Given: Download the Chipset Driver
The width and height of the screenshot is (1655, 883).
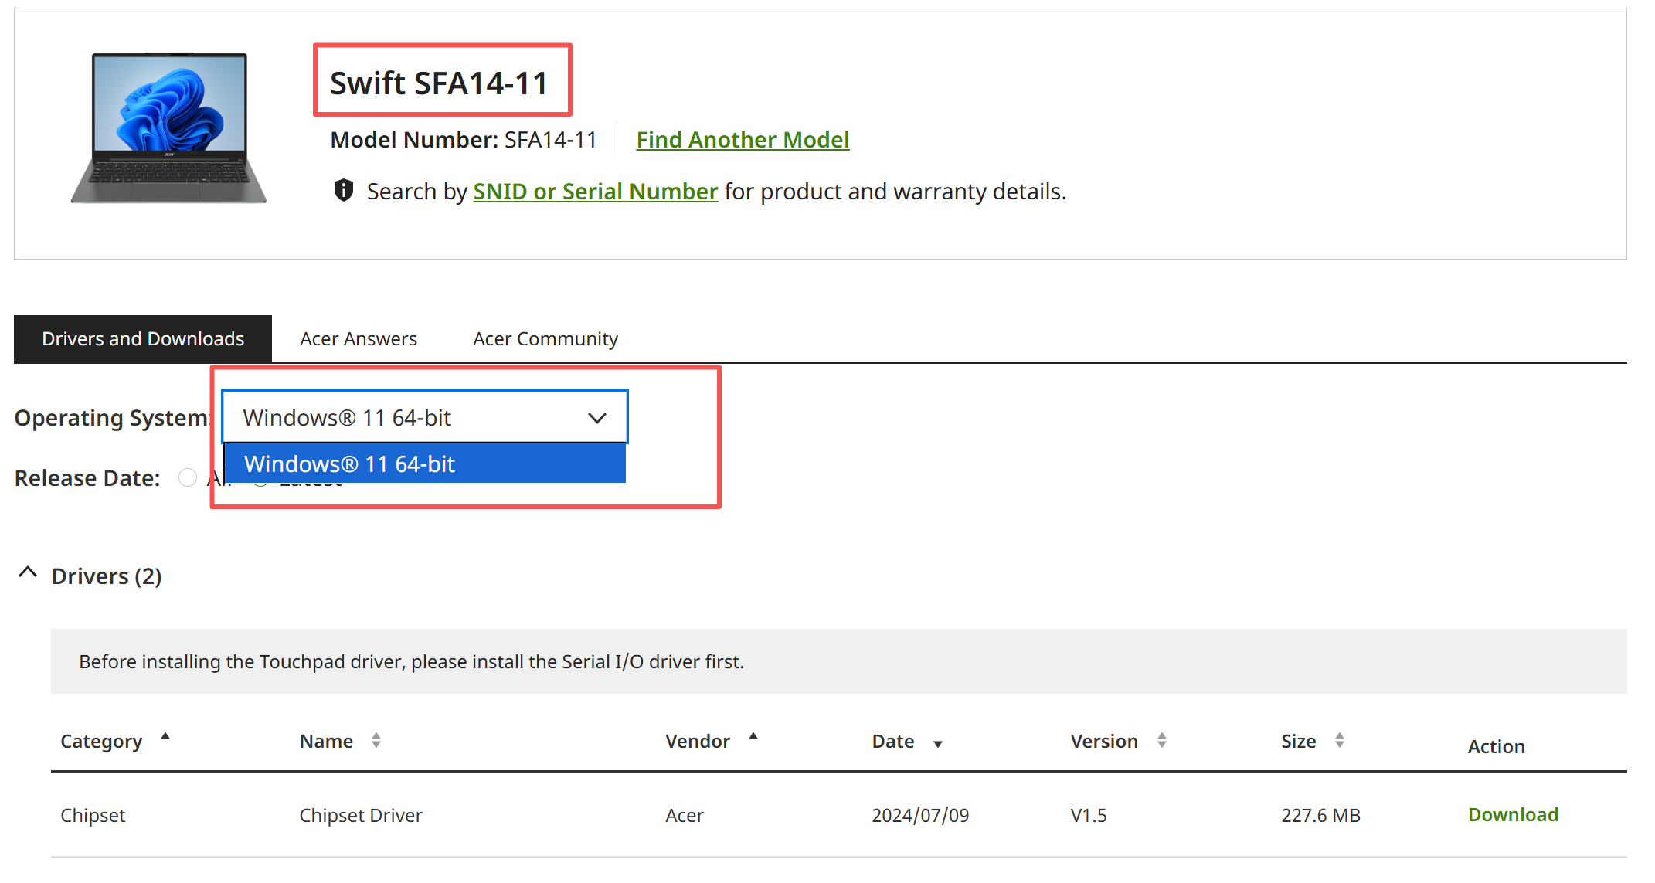Looking at the screenshot, I should [1513, 814].
